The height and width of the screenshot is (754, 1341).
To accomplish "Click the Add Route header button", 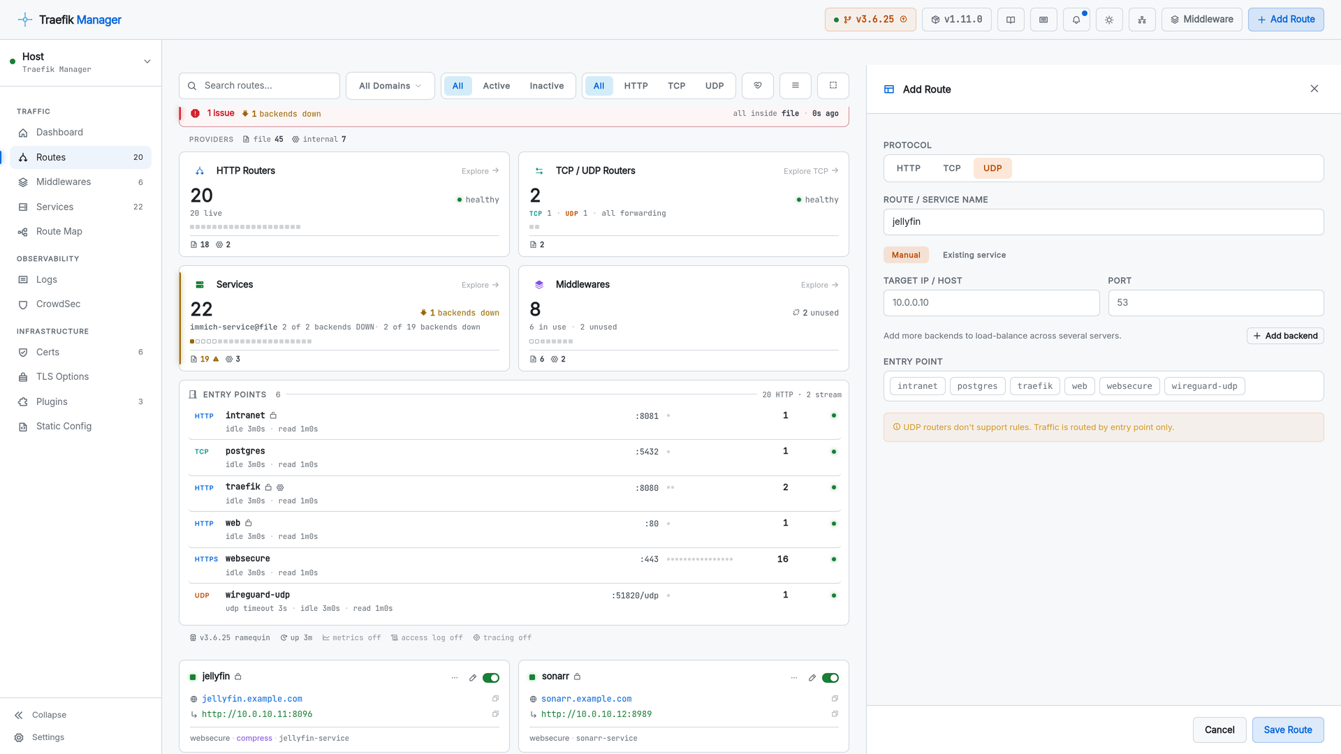I will [1286, 20].
